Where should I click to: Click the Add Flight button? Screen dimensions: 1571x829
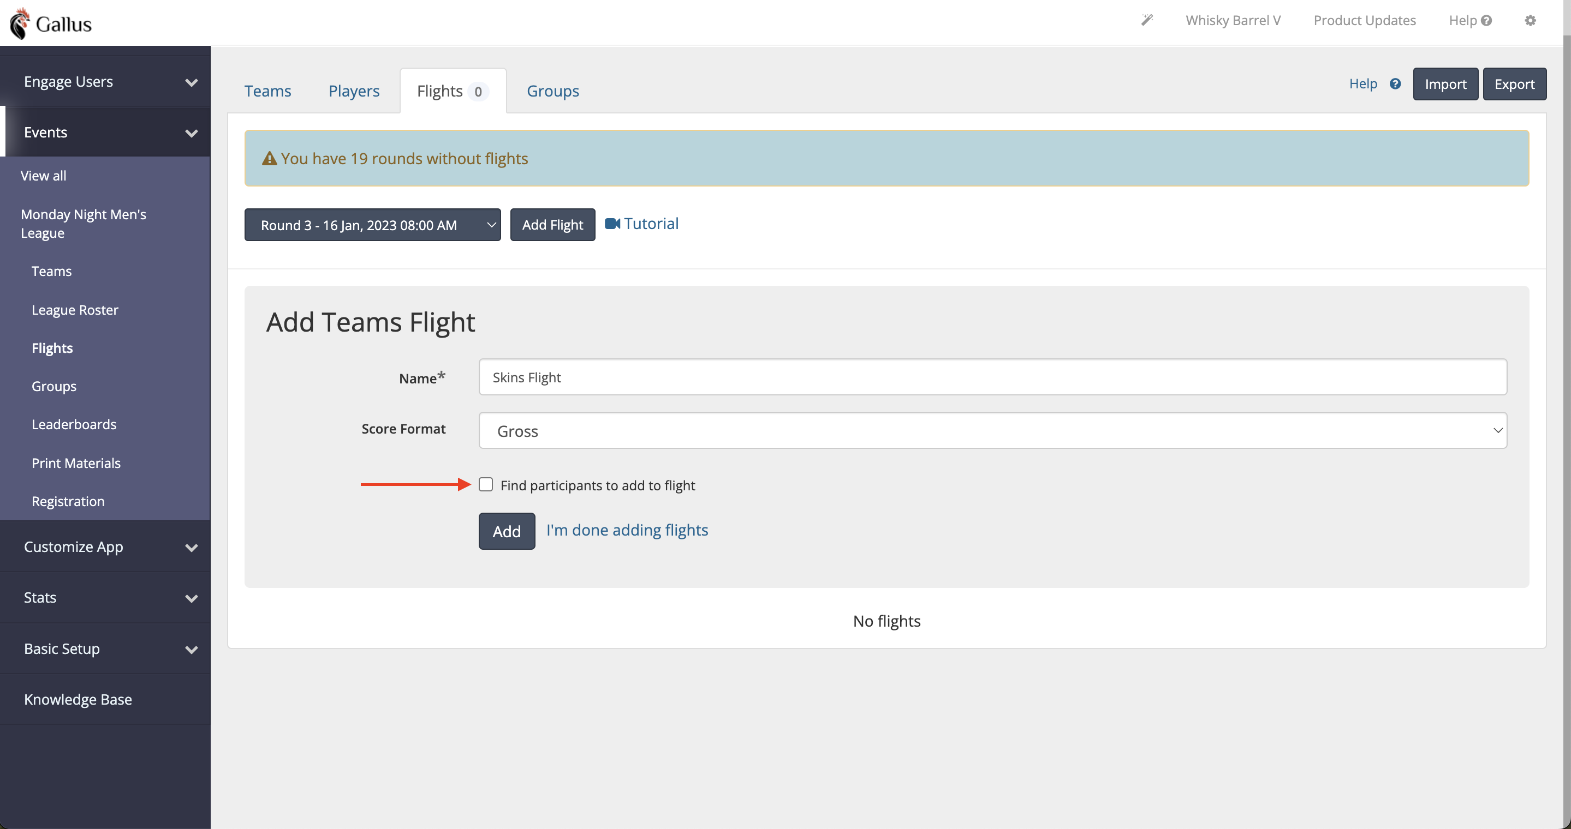552,225
